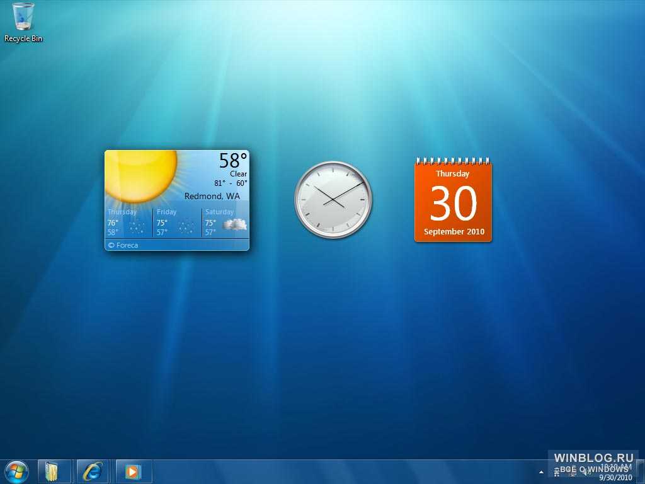Click September 2010 on the Calendar gadget
Image resolution: width=645 pixels, height=484 pixels.
[x=454, y=232]
